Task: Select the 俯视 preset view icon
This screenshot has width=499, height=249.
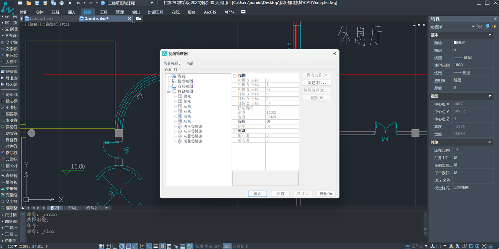Action: 180,96
